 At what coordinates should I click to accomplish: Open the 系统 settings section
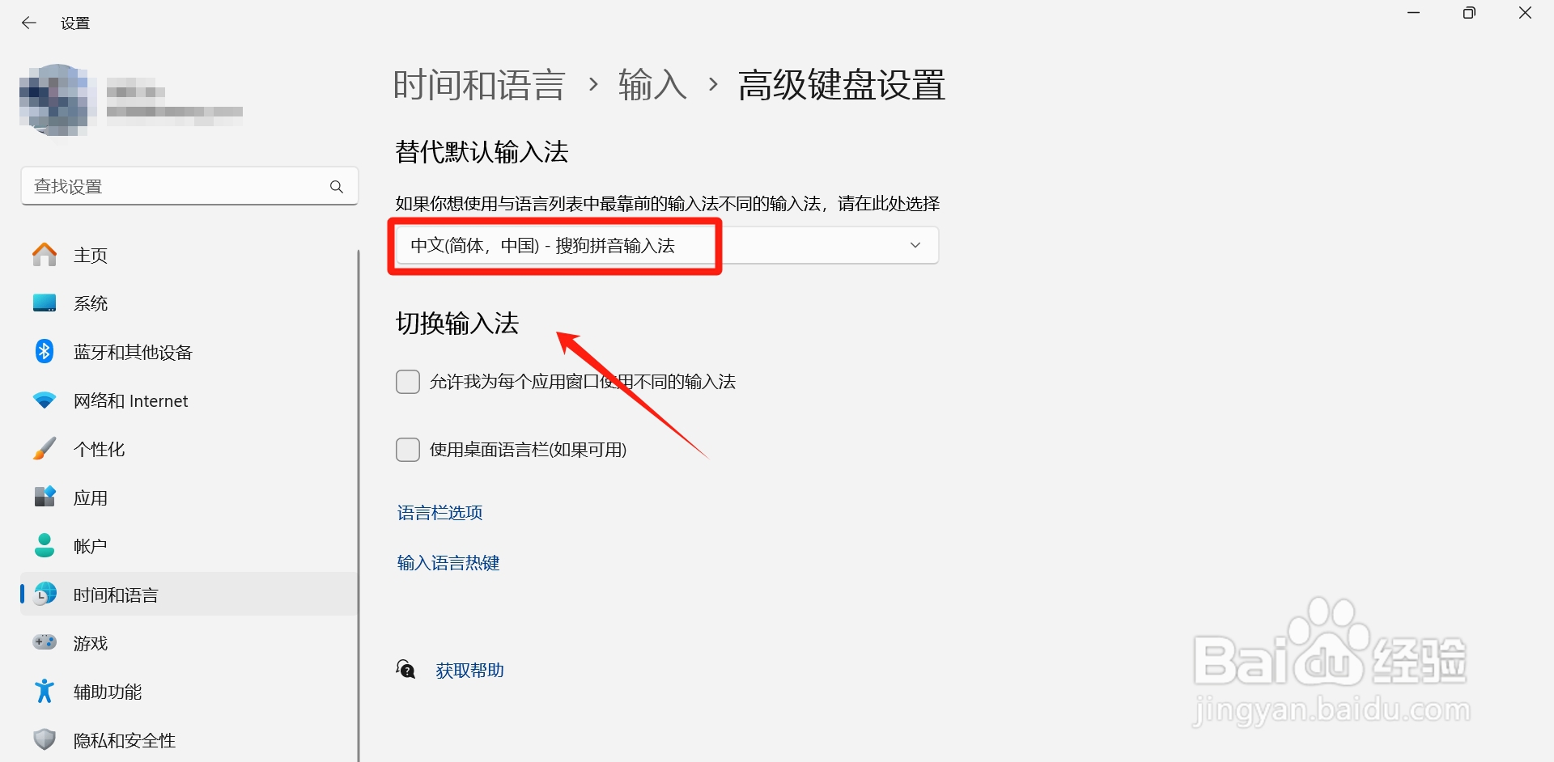click(x=90, y=303)
